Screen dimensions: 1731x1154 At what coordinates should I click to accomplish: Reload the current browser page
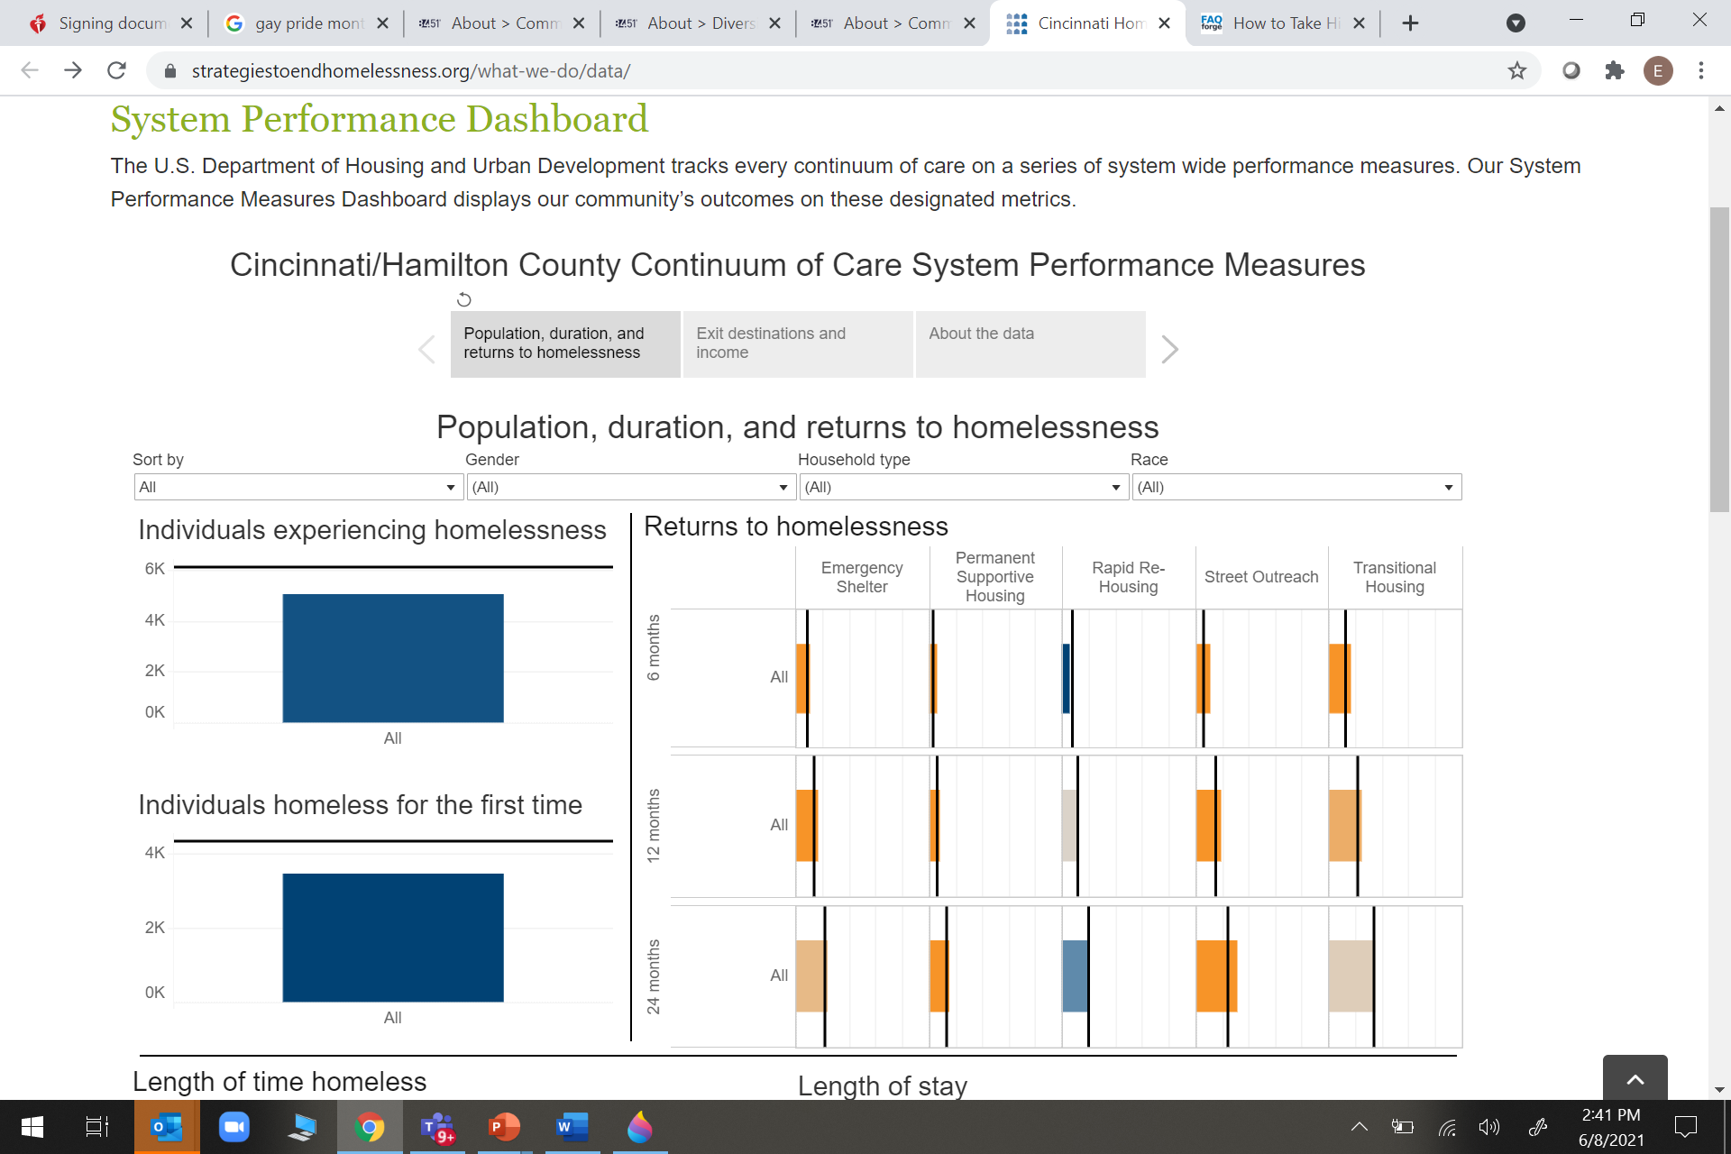(116, 70)
